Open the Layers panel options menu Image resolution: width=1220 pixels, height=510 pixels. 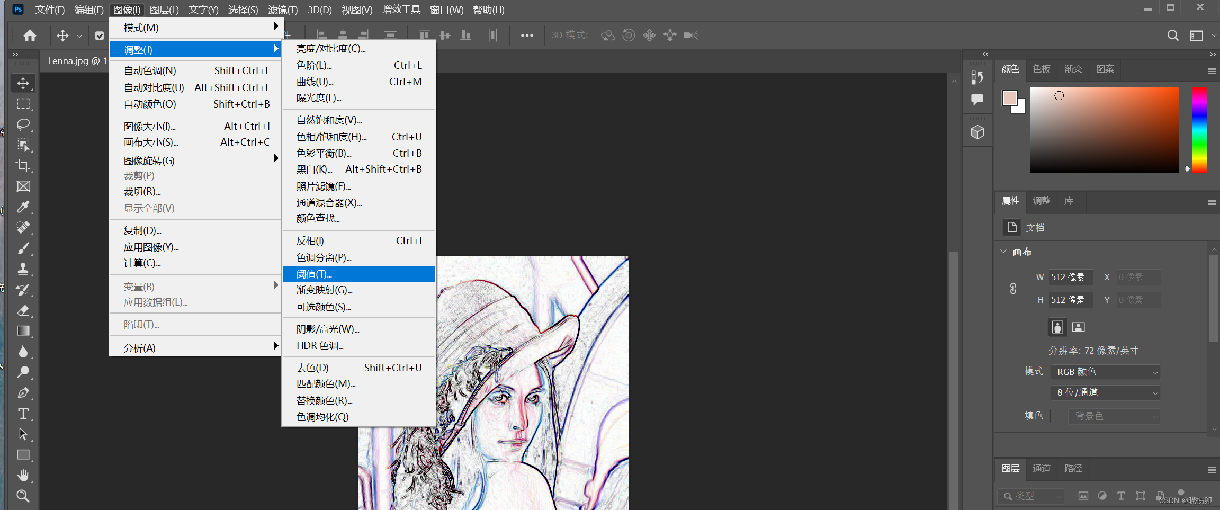pos(1212,470)
